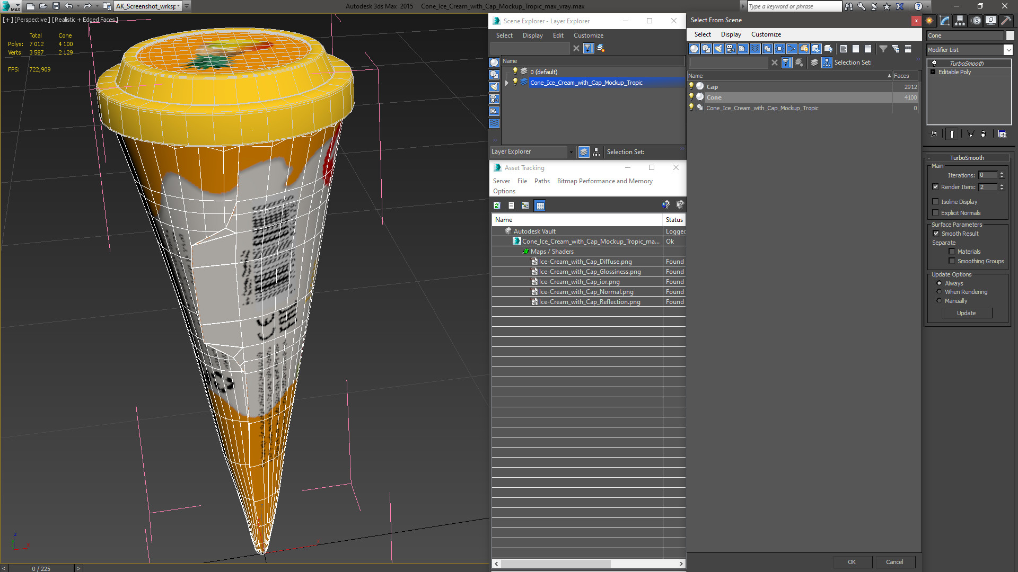The width and height of the screenshot is (1018, 572).
Task: Click Sort by Layer icon in Select From Scene
Action: point(814,62)
